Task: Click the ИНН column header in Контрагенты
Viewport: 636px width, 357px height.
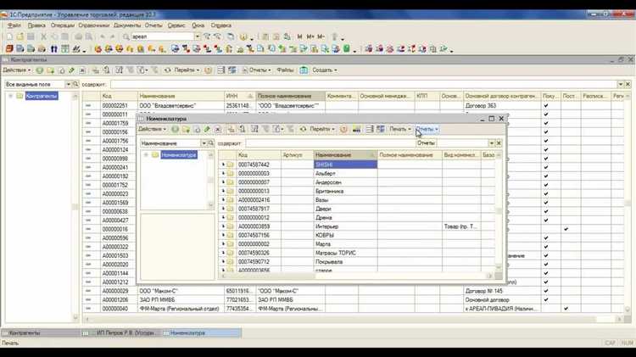Action: [240, 96]
